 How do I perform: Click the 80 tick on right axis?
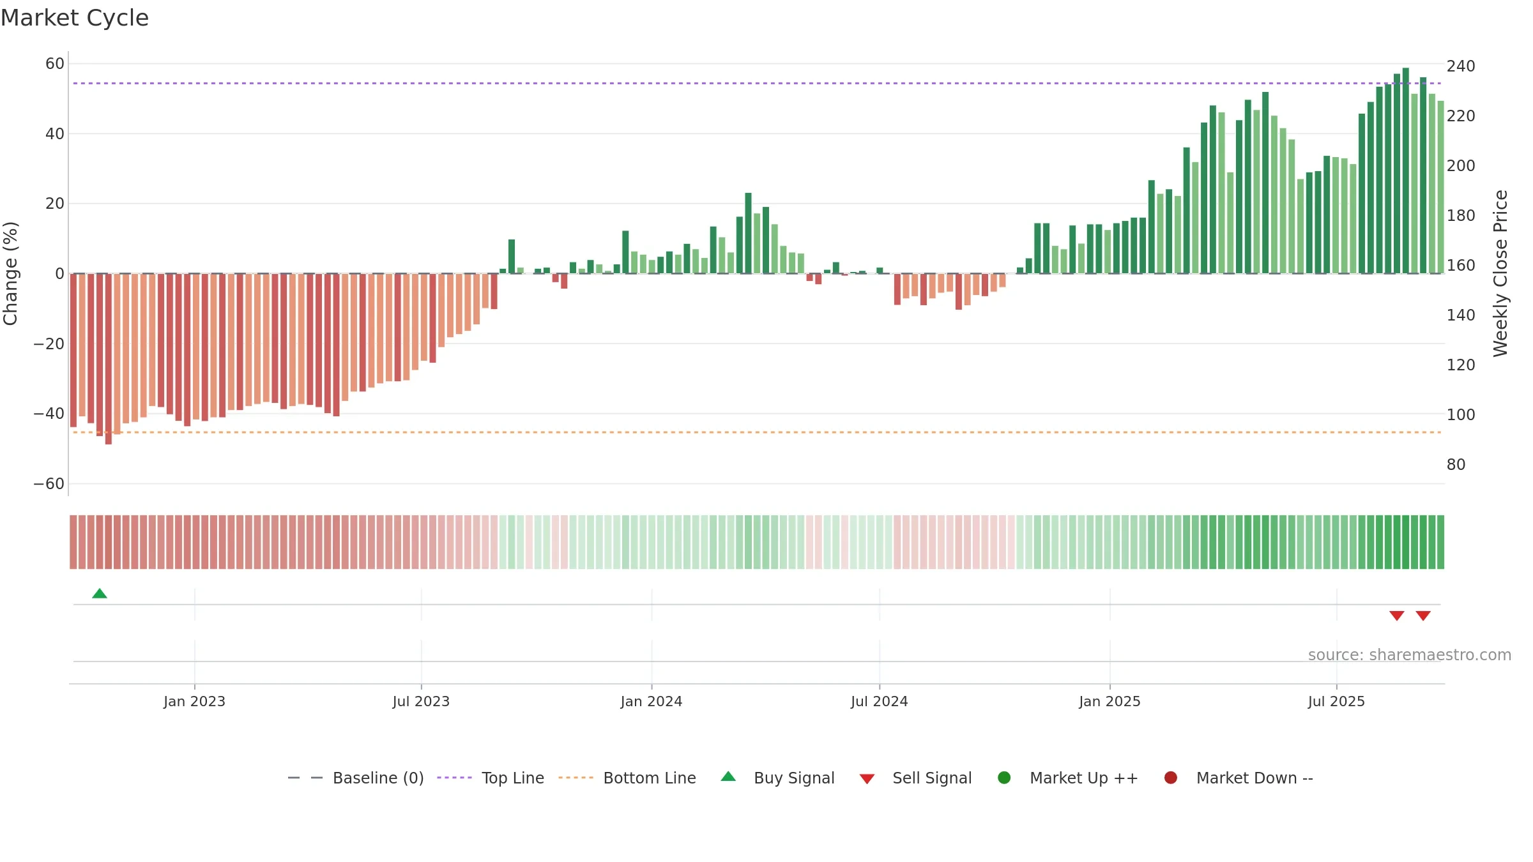1456,465
